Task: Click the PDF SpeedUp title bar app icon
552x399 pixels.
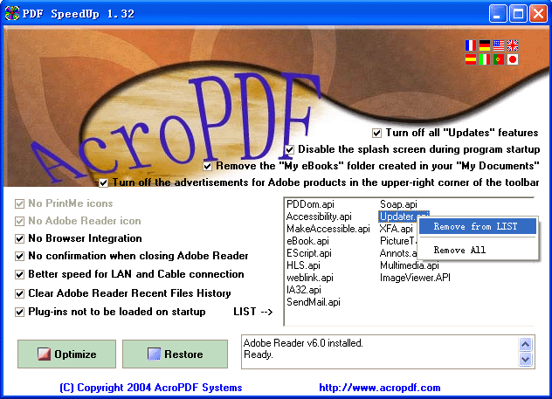Action: click(11, 13)
